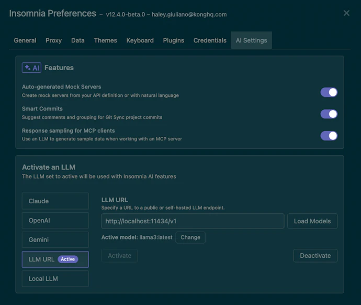Go to the Data tab

[x=78, y=40]
